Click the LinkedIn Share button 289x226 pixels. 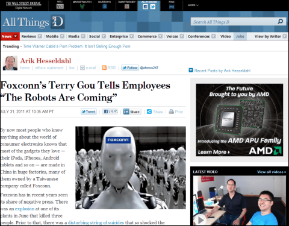tap(132, 111)
